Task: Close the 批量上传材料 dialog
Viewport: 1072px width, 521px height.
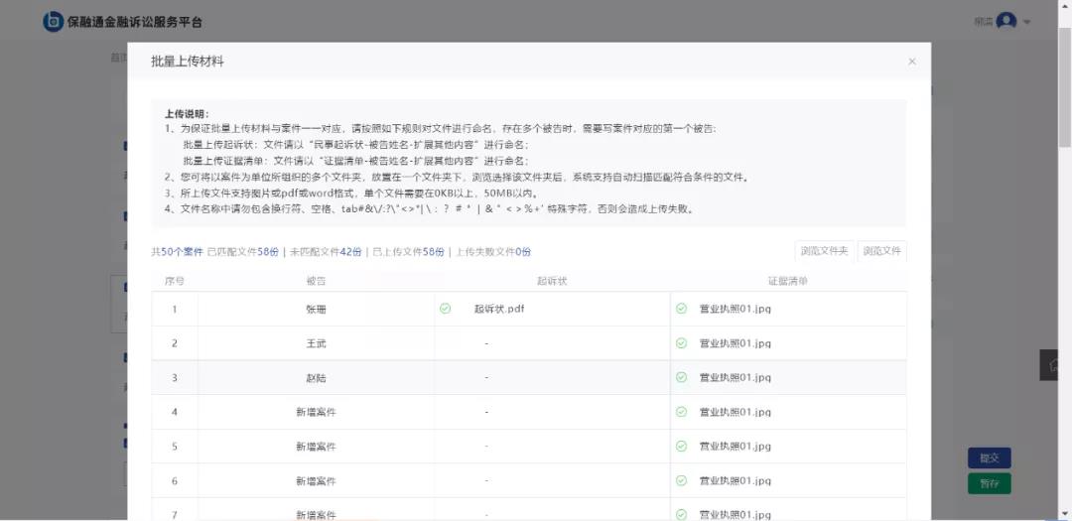Action: (x=912, y=62)
